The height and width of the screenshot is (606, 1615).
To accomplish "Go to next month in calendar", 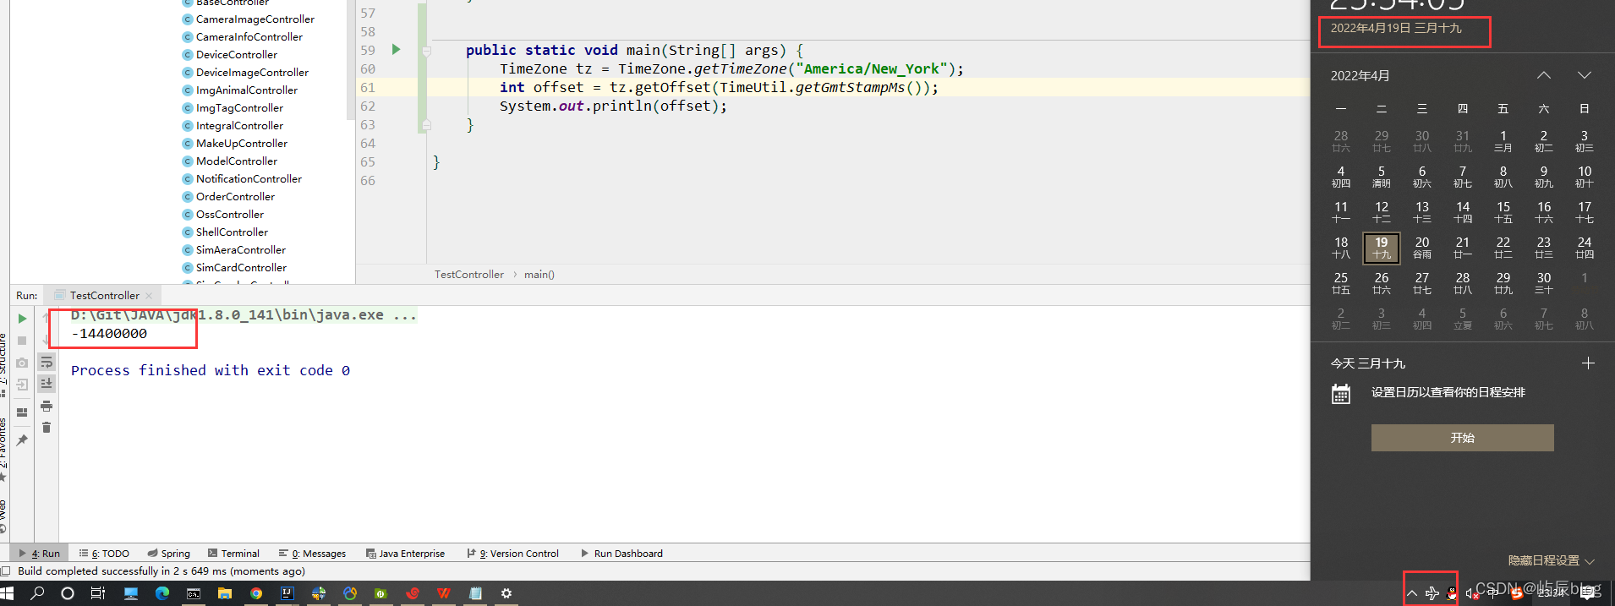I will click(1585, 75).
